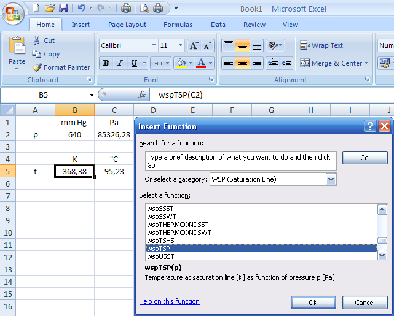Click the function list scroll down arrow

[382, 255]
